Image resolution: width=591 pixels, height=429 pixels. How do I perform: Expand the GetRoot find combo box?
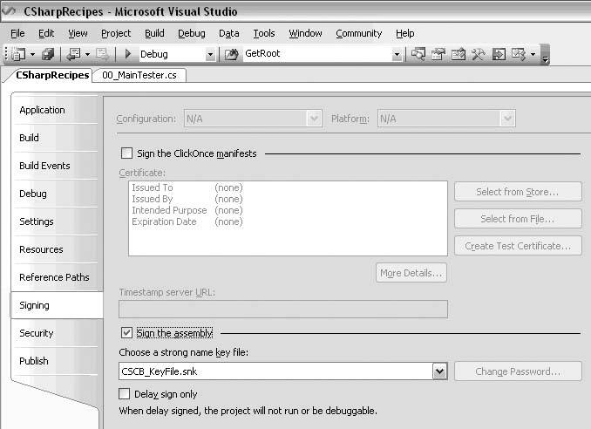point(397,54)
